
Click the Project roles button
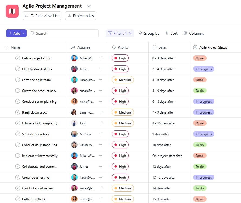[x=81, y=16]
